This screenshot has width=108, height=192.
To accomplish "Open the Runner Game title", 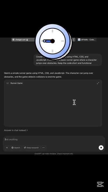I will tap(17, 83).
